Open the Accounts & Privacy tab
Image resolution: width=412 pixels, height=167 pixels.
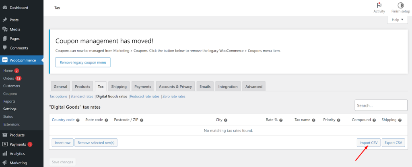click(175, 87)
